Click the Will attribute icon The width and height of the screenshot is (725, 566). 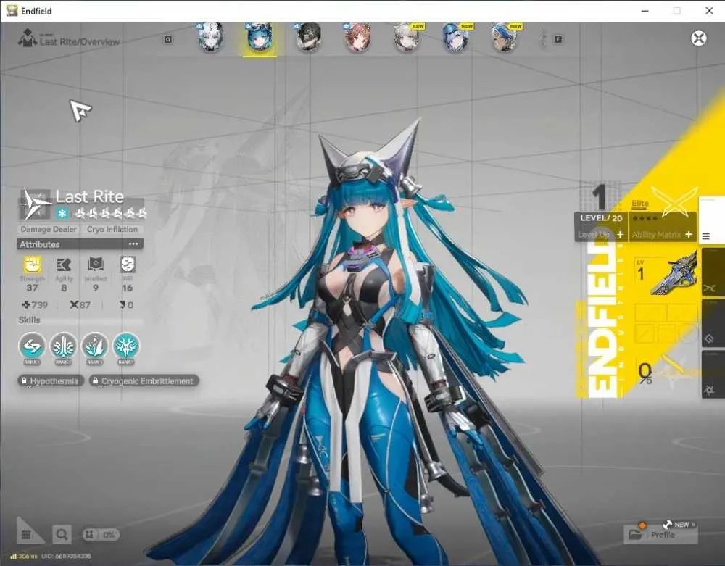click(x=127, y=265)
